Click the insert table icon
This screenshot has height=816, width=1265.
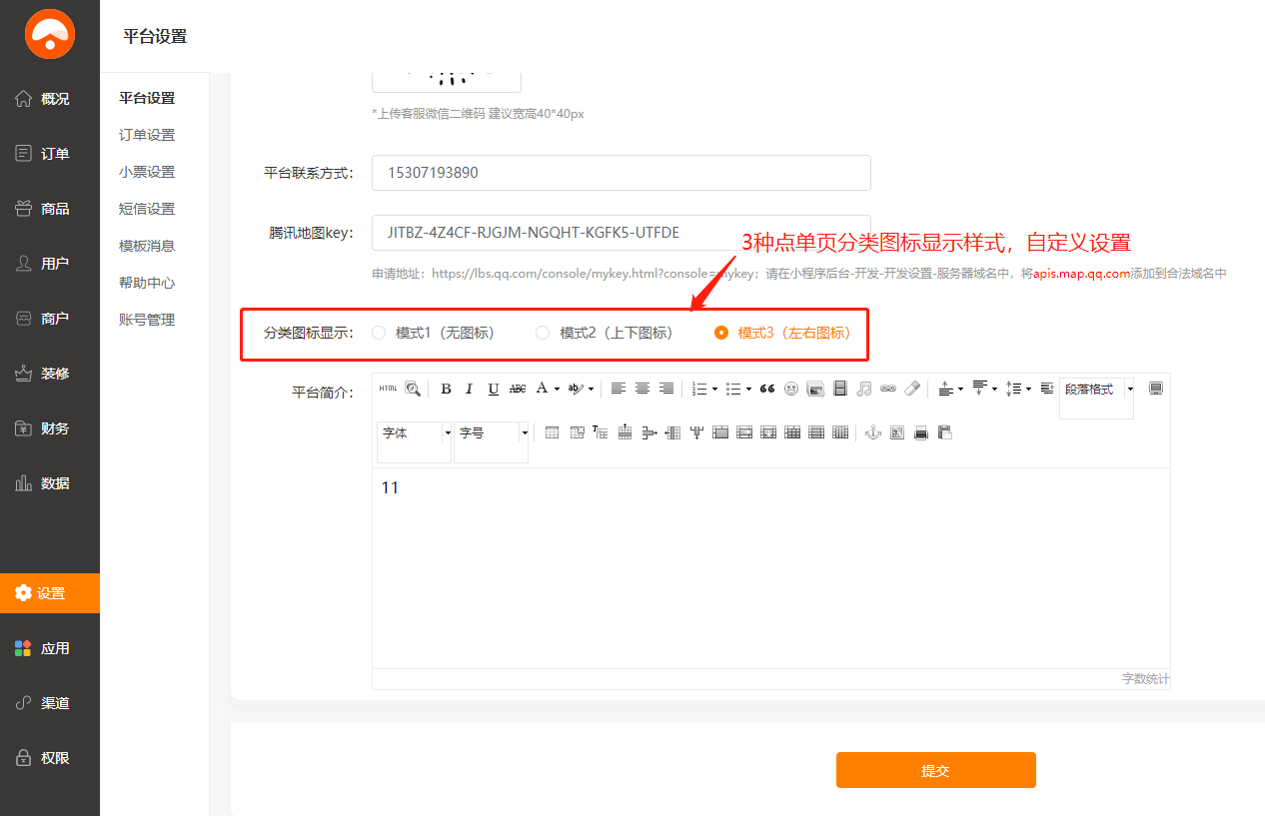[552, 432]
